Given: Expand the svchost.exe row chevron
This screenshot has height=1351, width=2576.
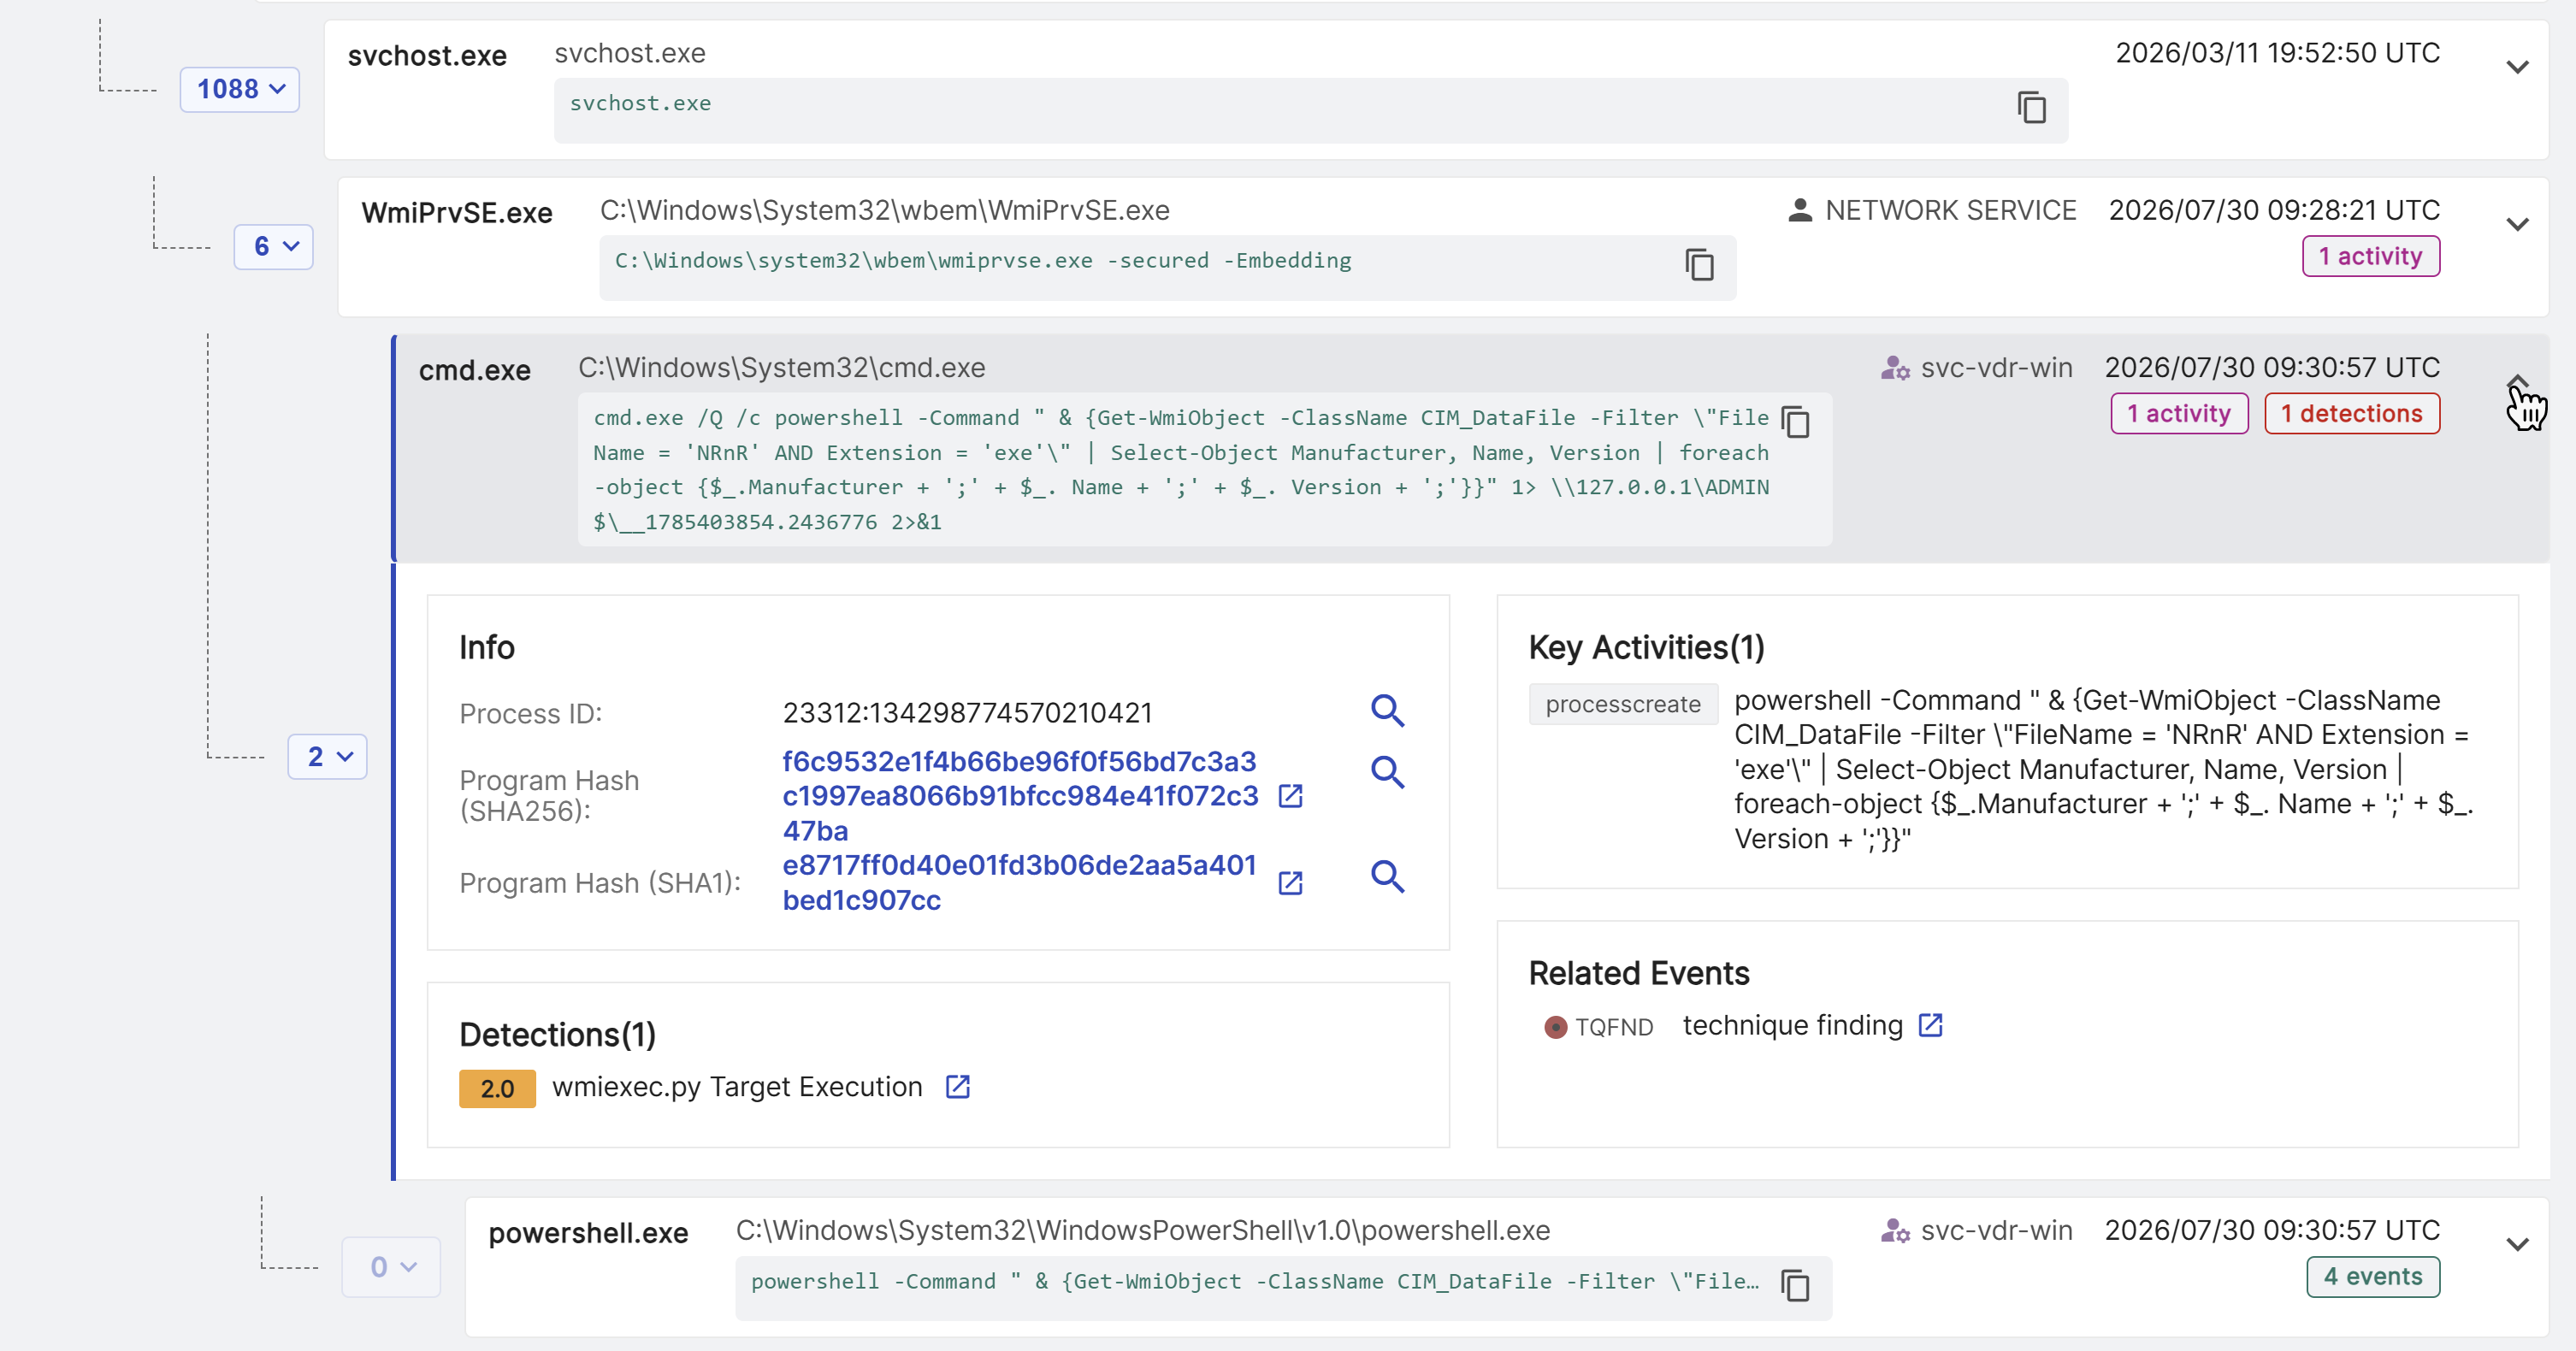Looking at the screenshot, I should tap(2517, 67).
